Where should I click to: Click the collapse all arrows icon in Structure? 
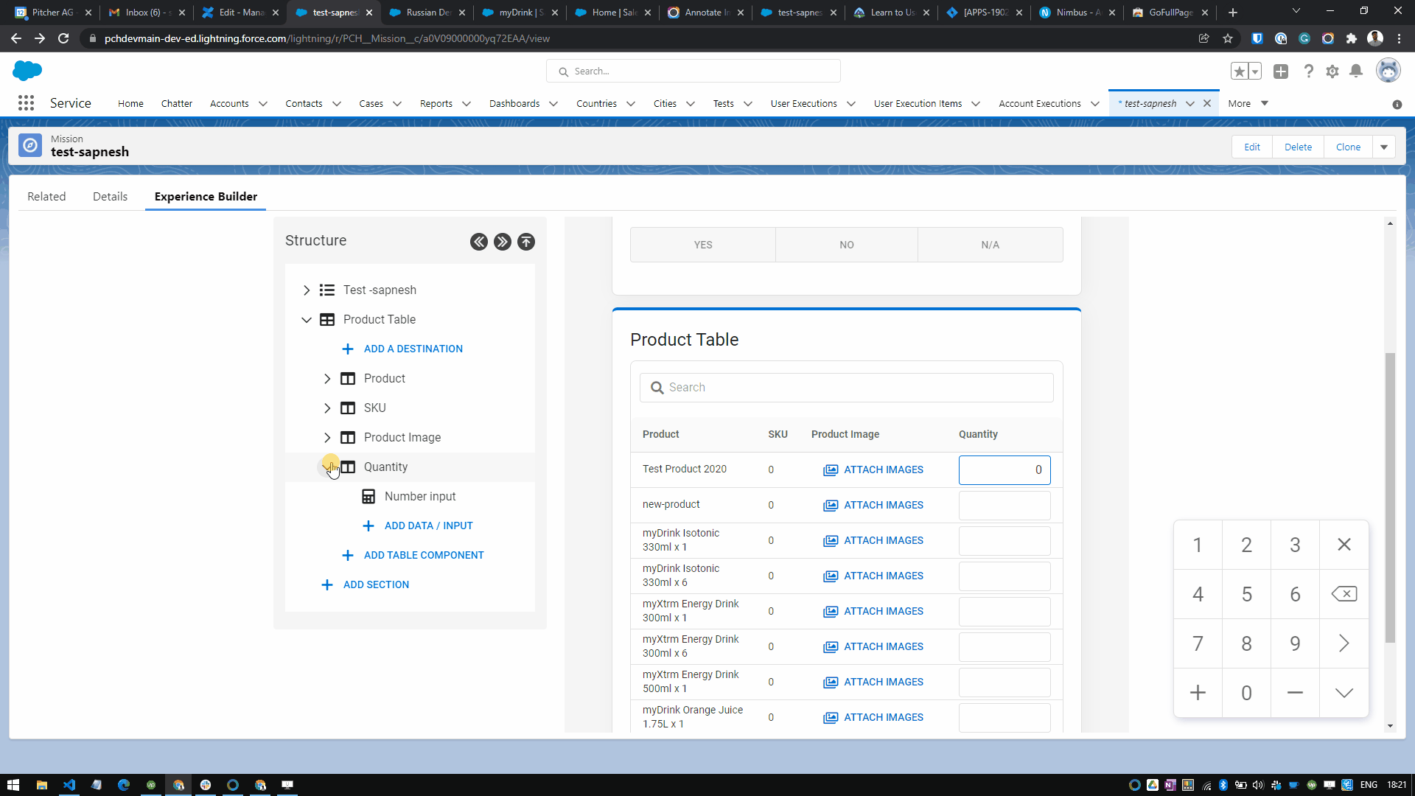point(479,242)
